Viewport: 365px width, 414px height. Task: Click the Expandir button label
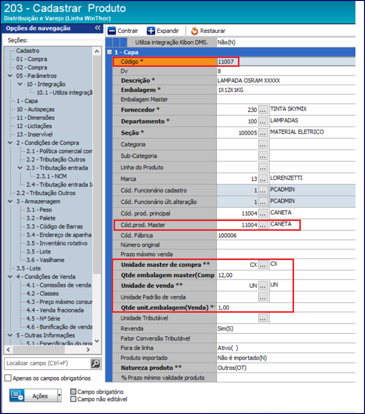pos(168,31)
